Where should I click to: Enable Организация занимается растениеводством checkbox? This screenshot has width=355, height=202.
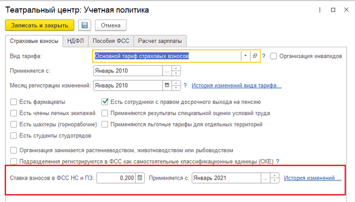point(13,150)
